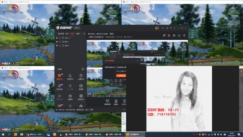
Task: Open the gift box icon with red badge
Action: (x=164, y=35)
